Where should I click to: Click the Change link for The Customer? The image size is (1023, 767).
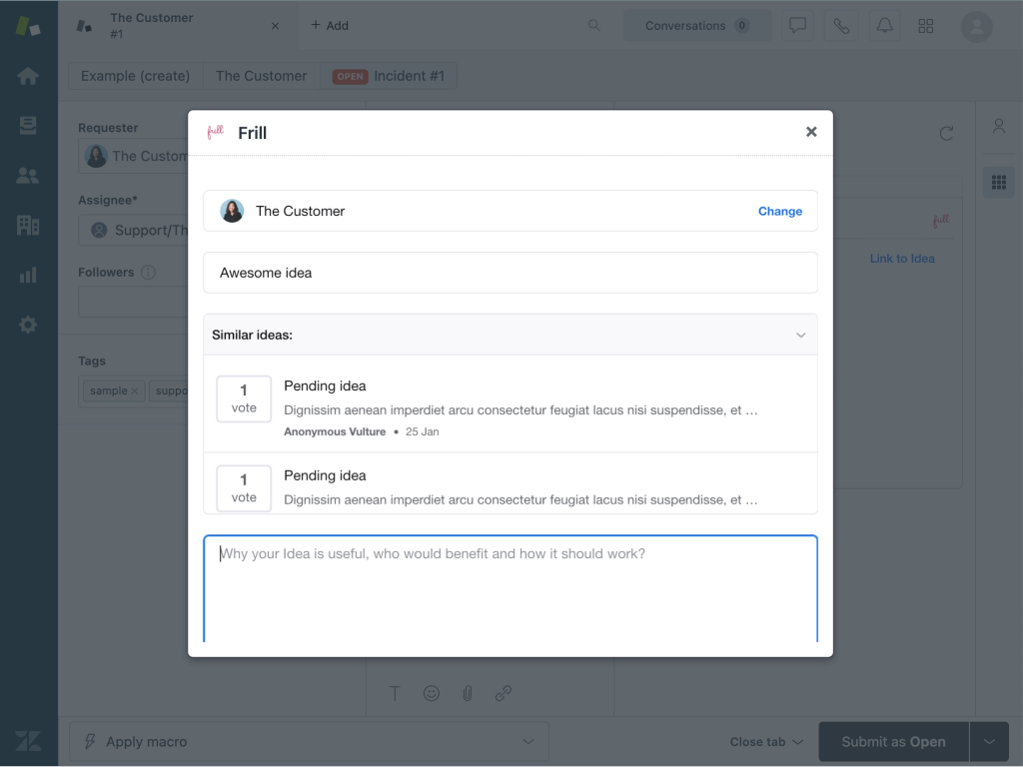[779, 211]
